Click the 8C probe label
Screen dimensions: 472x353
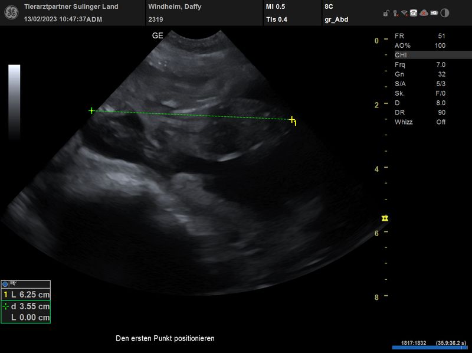(x=329, y=6)
